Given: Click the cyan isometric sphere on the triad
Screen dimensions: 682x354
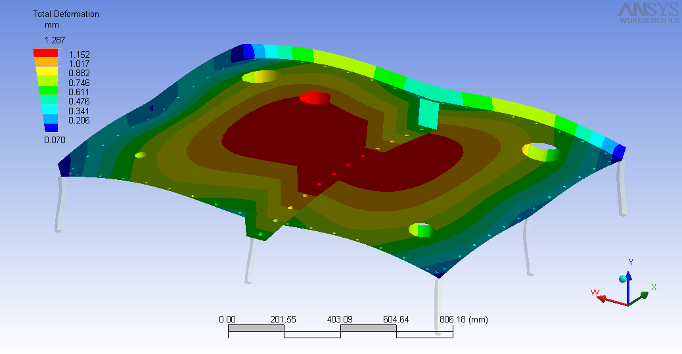Looking at the screenshot, I should pos(623,278).
